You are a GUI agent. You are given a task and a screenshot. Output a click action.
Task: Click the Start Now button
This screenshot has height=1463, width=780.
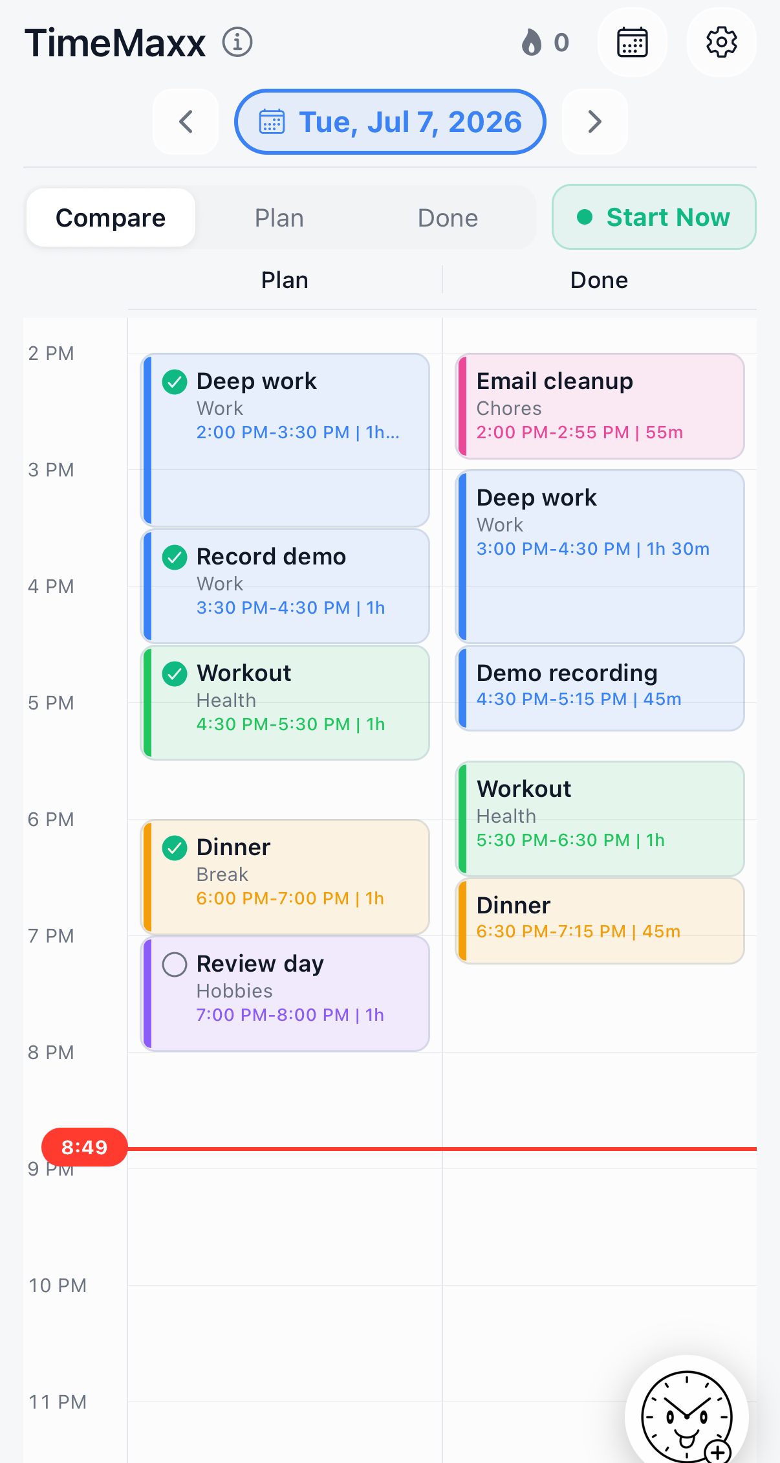pos(654,217)
